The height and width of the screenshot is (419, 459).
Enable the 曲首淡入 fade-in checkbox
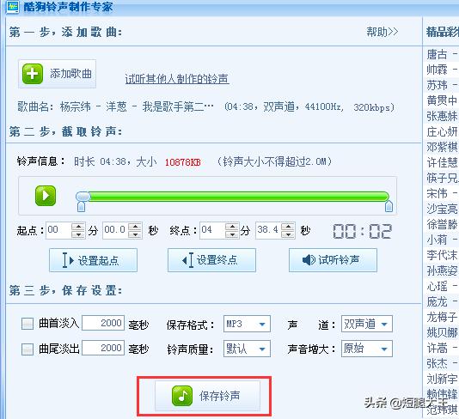point(28,324)
